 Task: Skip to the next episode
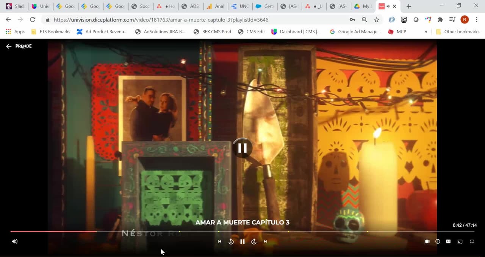point(265,242)
